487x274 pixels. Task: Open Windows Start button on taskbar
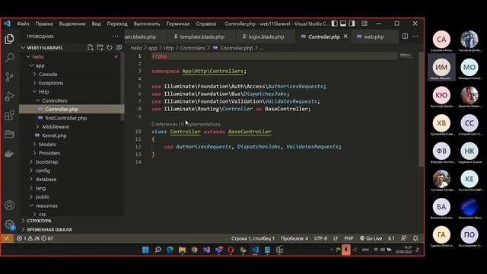pyautogui.click(x=145, y=250)
